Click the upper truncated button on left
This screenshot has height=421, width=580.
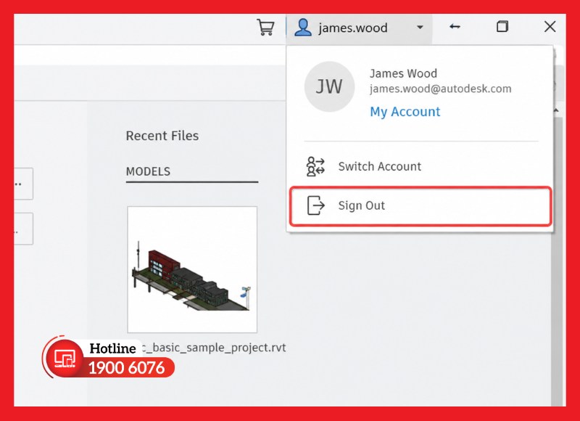23,184
